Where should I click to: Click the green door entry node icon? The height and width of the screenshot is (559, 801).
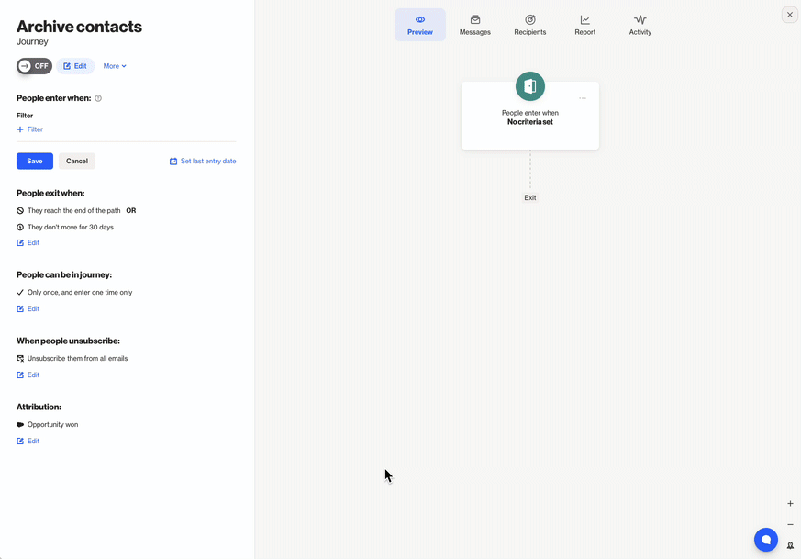(530, 86)
